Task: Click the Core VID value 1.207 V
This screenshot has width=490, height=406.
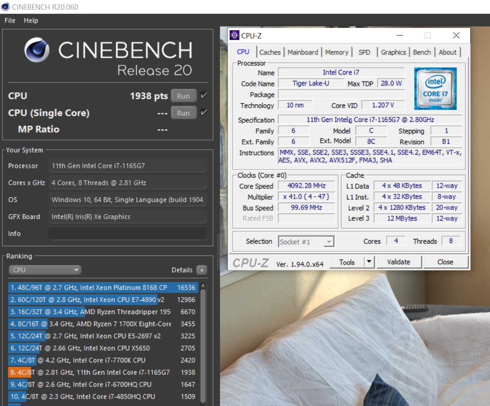Action: pyautogui.click(x=383, y=105)
